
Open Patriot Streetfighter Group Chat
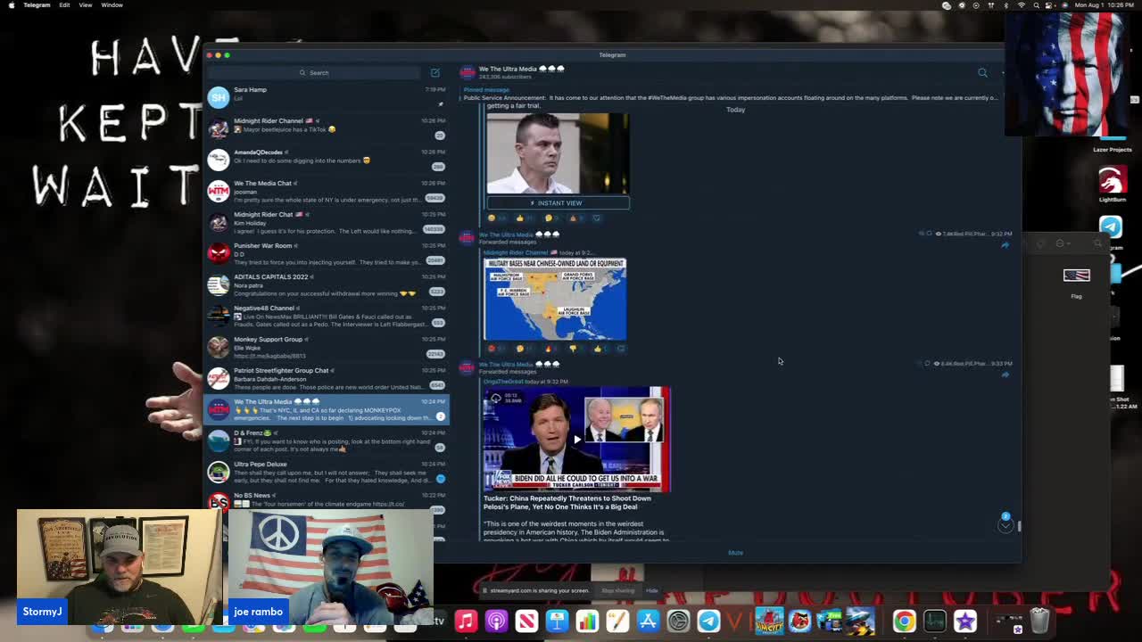tap(327, 377)
